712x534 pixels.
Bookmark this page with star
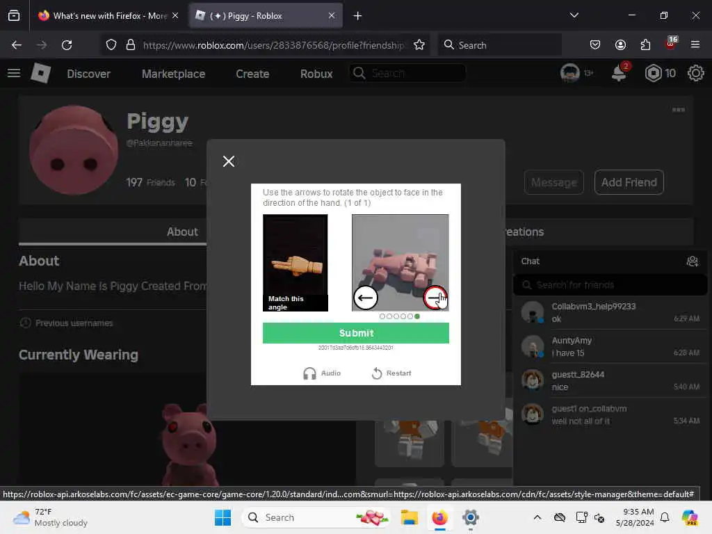pyautogui.click(x=419, y=45)
